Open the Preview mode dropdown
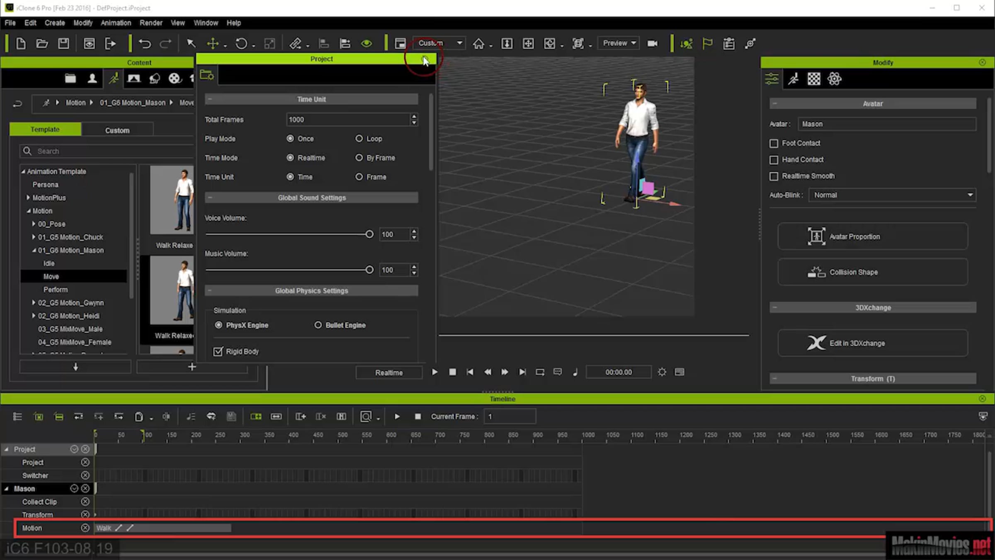 619,43
